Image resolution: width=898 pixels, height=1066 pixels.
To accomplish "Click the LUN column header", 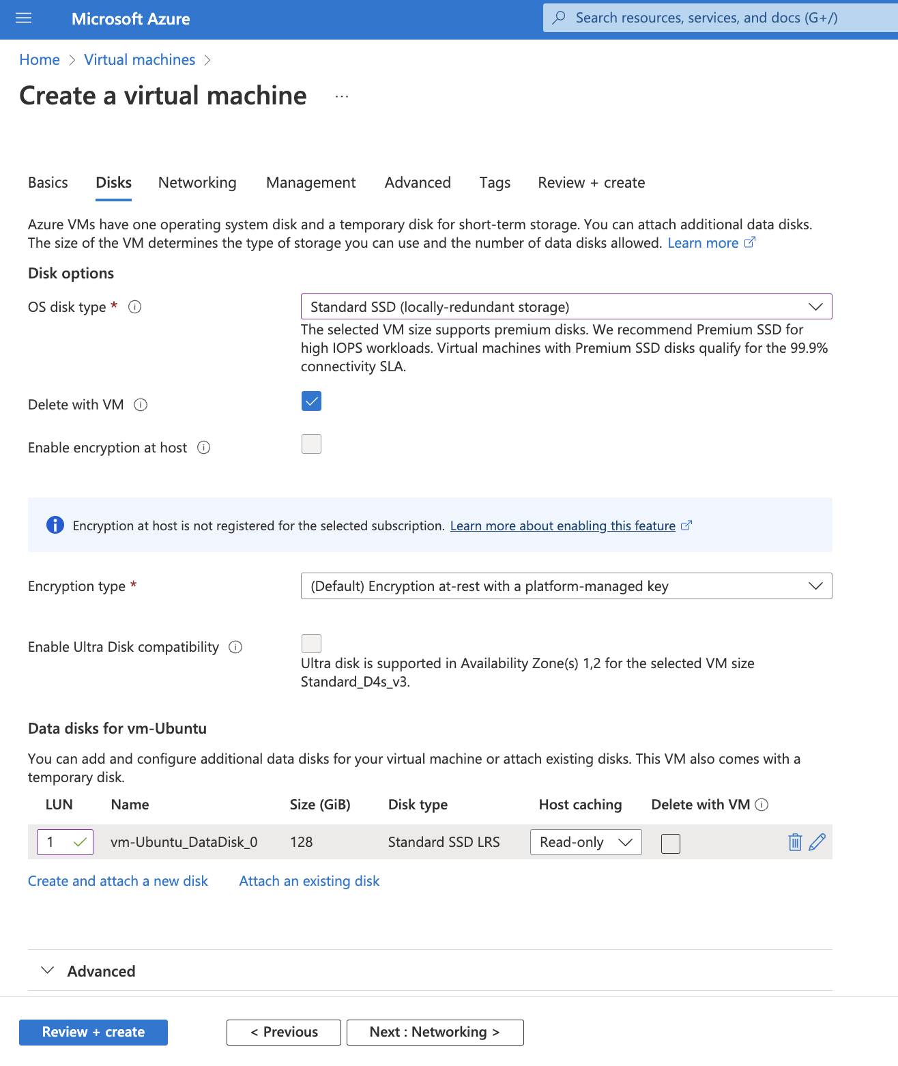I will (59, 805).
